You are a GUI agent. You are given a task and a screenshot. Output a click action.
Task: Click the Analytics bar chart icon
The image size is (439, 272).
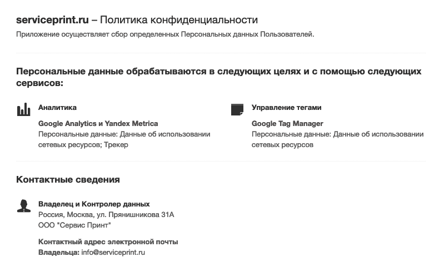coord(23,109)
